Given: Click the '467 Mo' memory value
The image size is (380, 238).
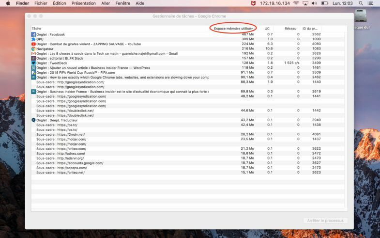Looking at the screenshot, I should pyautogui.click(x=248, y=34).
